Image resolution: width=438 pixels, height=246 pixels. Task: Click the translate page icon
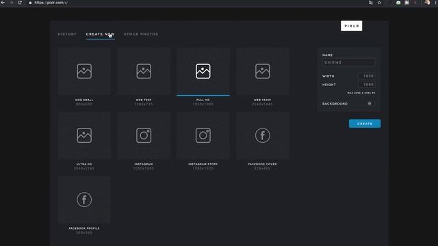tap(371, 3)
